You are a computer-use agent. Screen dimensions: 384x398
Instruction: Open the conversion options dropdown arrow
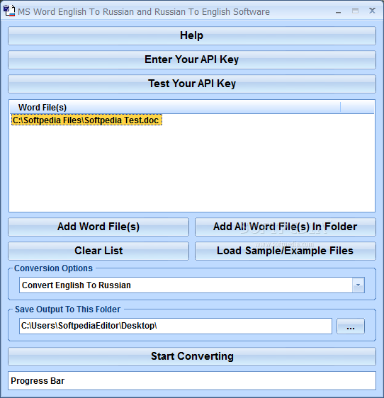[x=358, y=285]
